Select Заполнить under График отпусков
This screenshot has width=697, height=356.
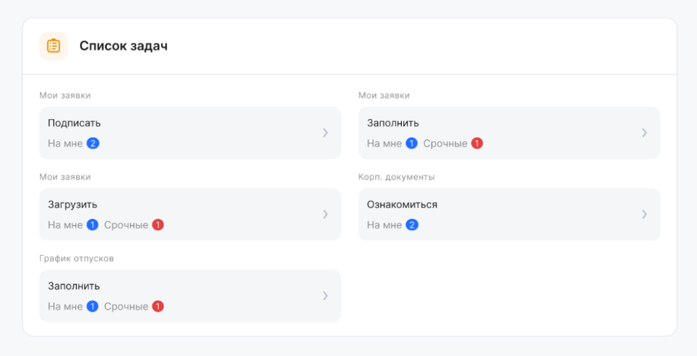(x=74, y=286)
